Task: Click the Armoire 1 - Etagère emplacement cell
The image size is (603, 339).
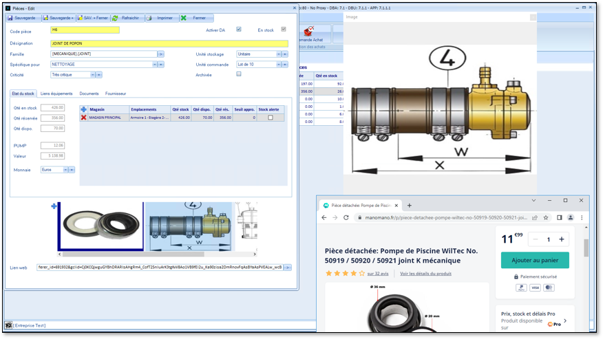Action: click(149, 118)
